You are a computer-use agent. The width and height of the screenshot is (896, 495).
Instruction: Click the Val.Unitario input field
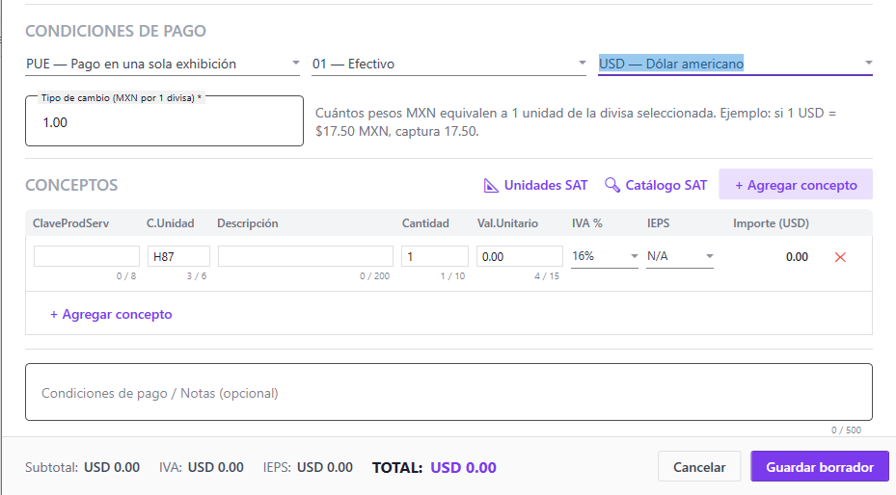520,256
